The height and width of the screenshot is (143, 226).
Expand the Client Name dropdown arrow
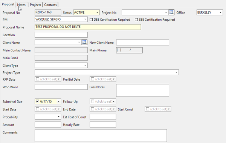pos(79,42)
